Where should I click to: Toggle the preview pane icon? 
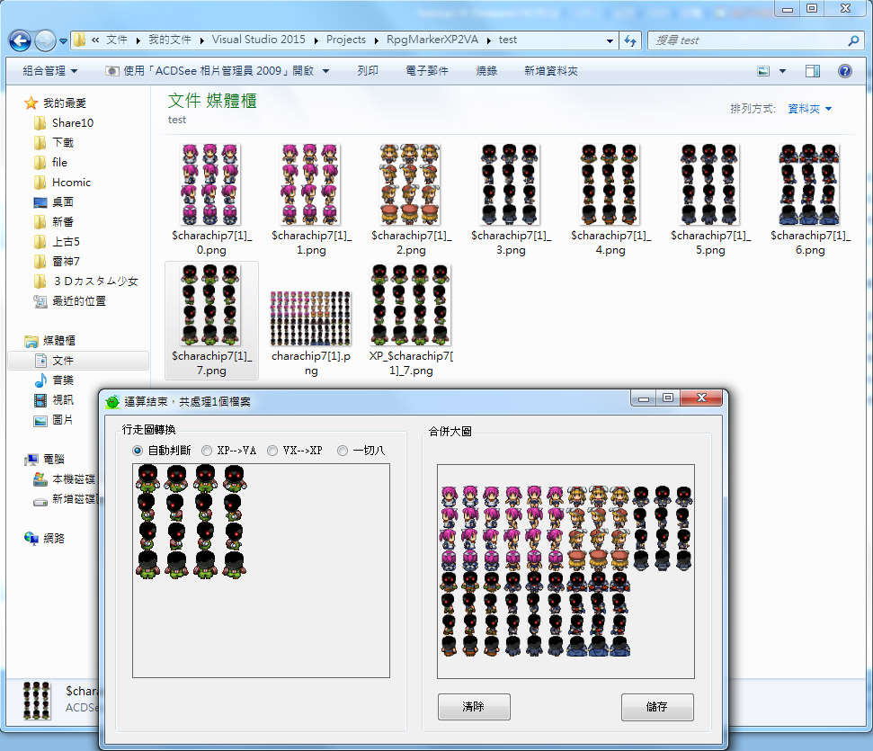pos(813,71)
